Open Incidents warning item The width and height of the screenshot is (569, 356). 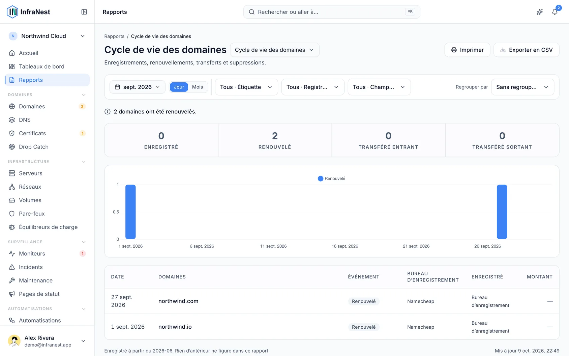pos(47,267)
